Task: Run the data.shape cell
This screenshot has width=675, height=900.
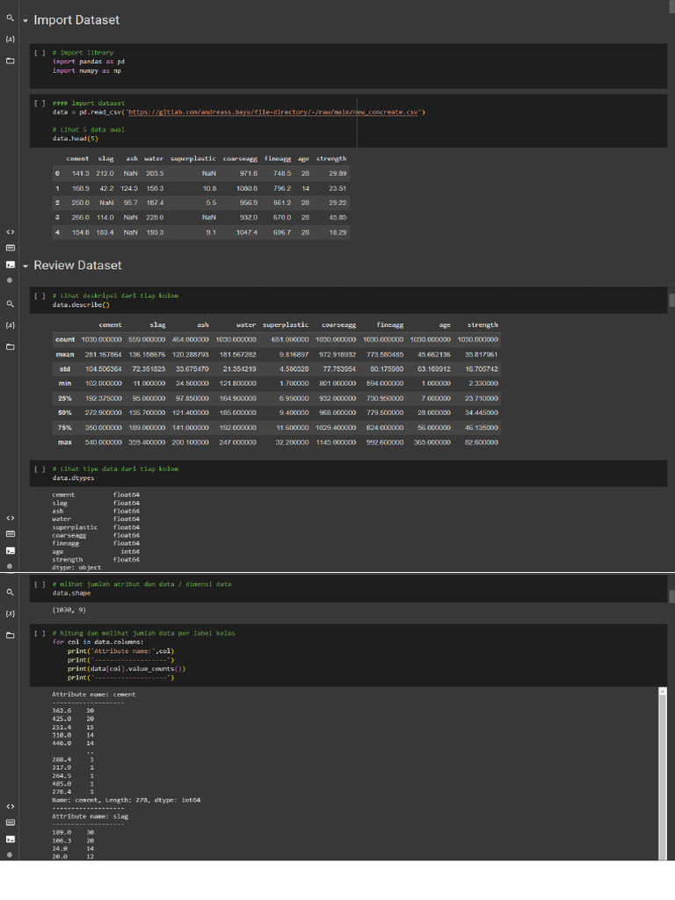Action: (39, 584)
